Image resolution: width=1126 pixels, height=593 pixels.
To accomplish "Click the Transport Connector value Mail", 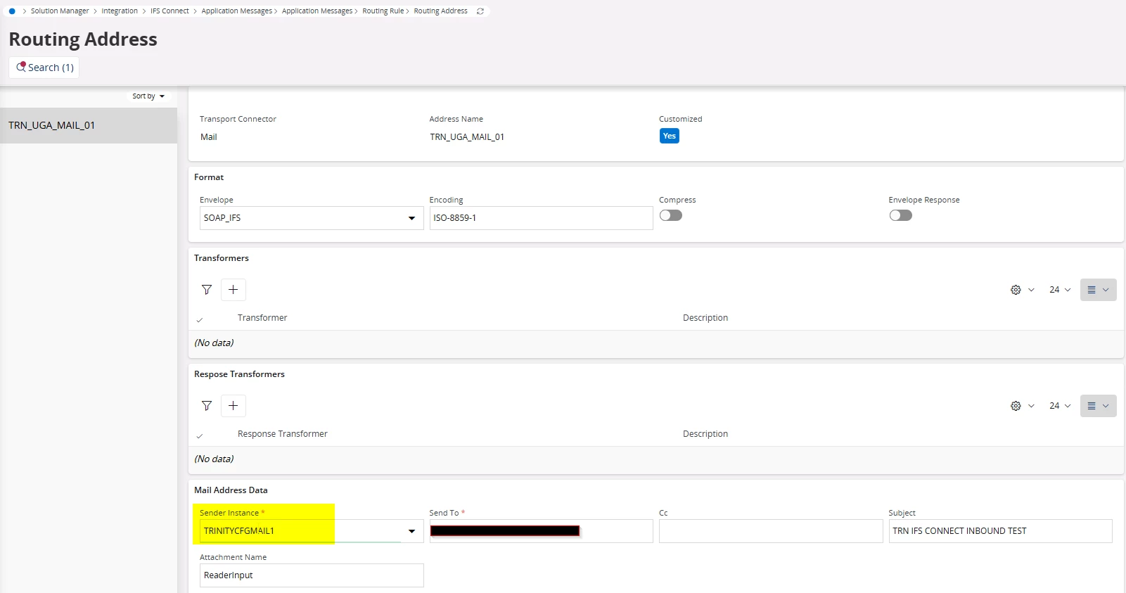I will (209, 137).
